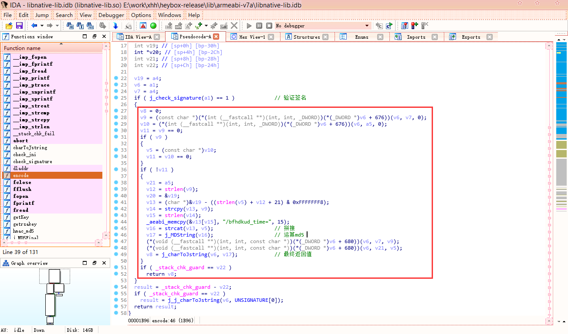Click the grey X delete toolbar icon
The width and height of the screenshot is (568, 334).
click(x=234, y=26)
